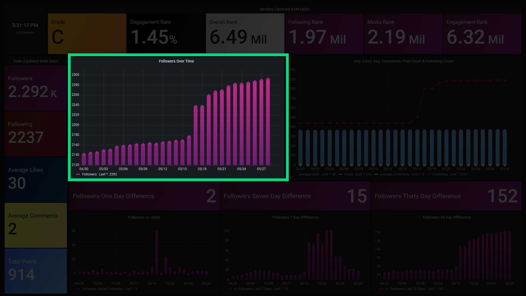
Task: Click the Grade C stat panel
Action: click(x=87, y=33)
